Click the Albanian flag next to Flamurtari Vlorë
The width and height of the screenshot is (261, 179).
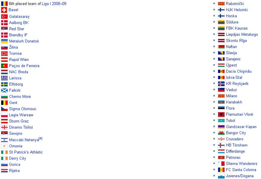tap(221, 115)
